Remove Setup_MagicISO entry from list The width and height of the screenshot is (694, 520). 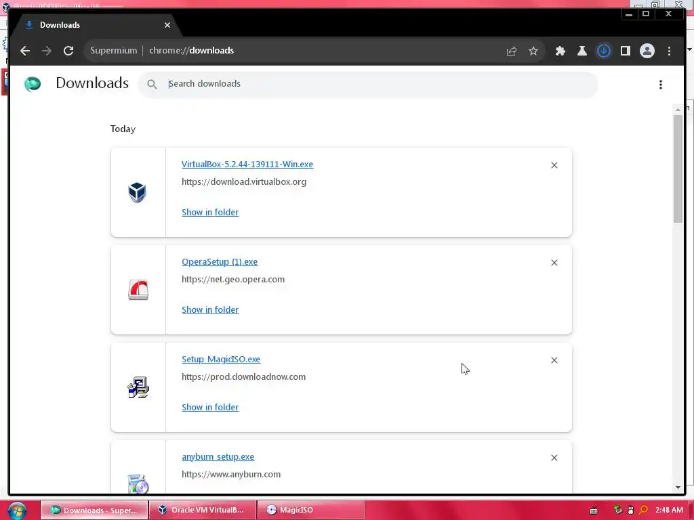coord(554,360)
